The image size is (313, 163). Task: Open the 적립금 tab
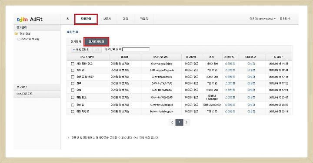point(144,19)
